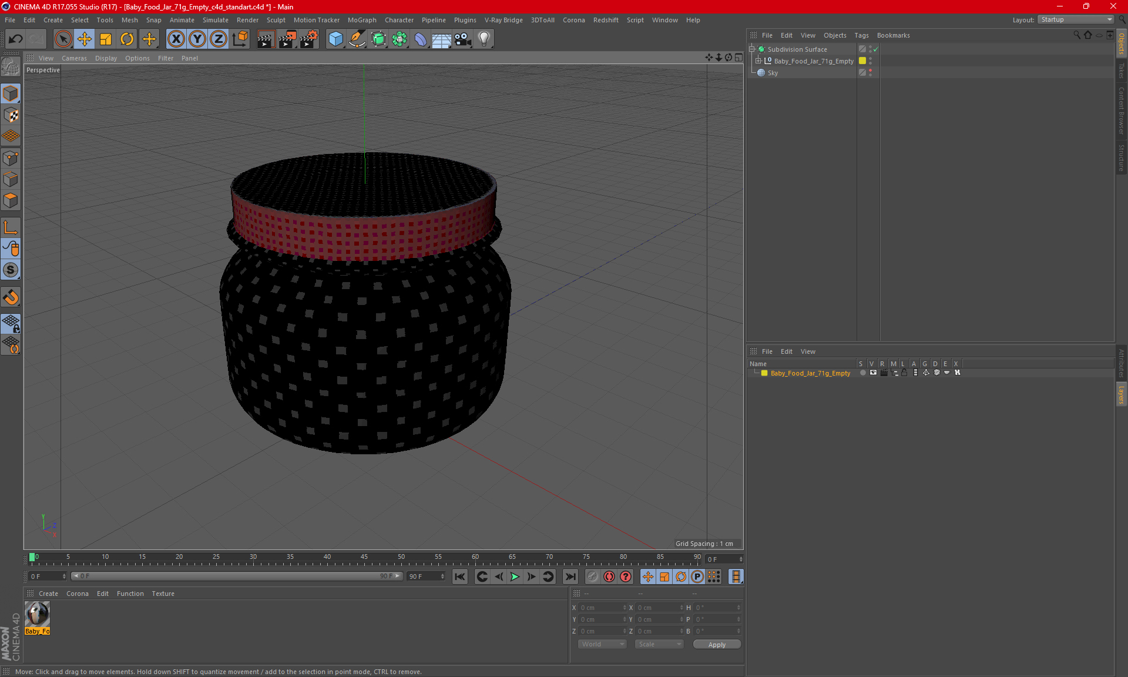Activate the Move tool
The image size is (1128, 677).
coord(85,39)
